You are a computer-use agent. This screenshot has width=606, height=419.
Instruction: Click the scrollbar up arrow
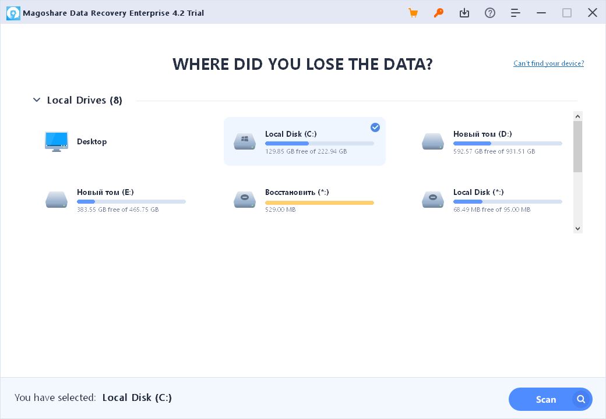coord(577,115)
